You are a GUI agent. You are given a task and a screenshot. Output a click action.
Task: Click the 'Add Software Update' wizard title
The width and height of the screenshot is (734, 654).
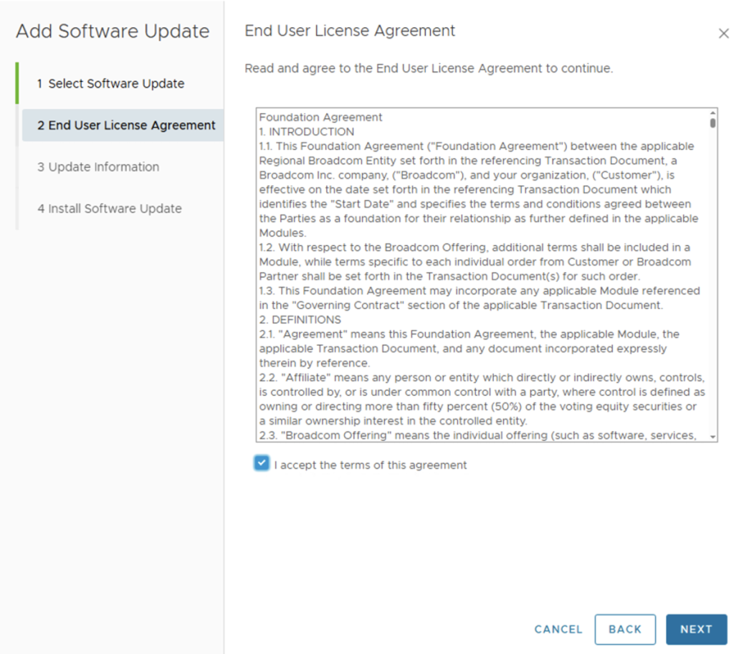[113, 31]
